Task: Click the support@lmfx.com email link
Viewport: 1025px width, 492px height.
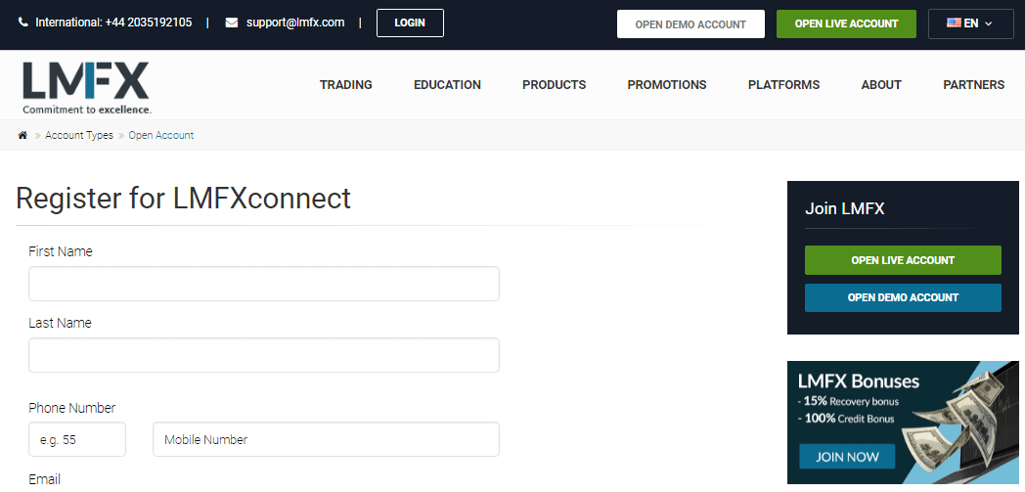Action: (295, 22)
